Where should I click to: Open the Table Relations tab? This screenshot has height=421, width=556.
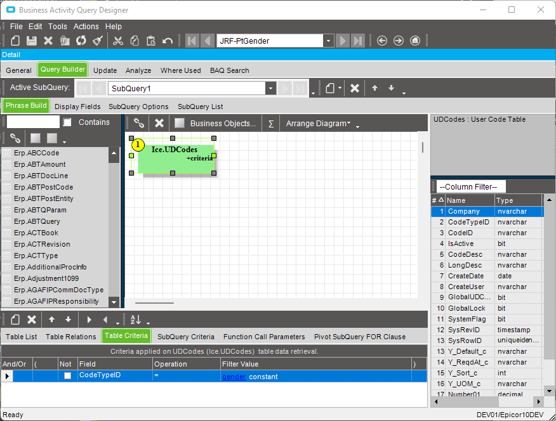pos(71,337)
